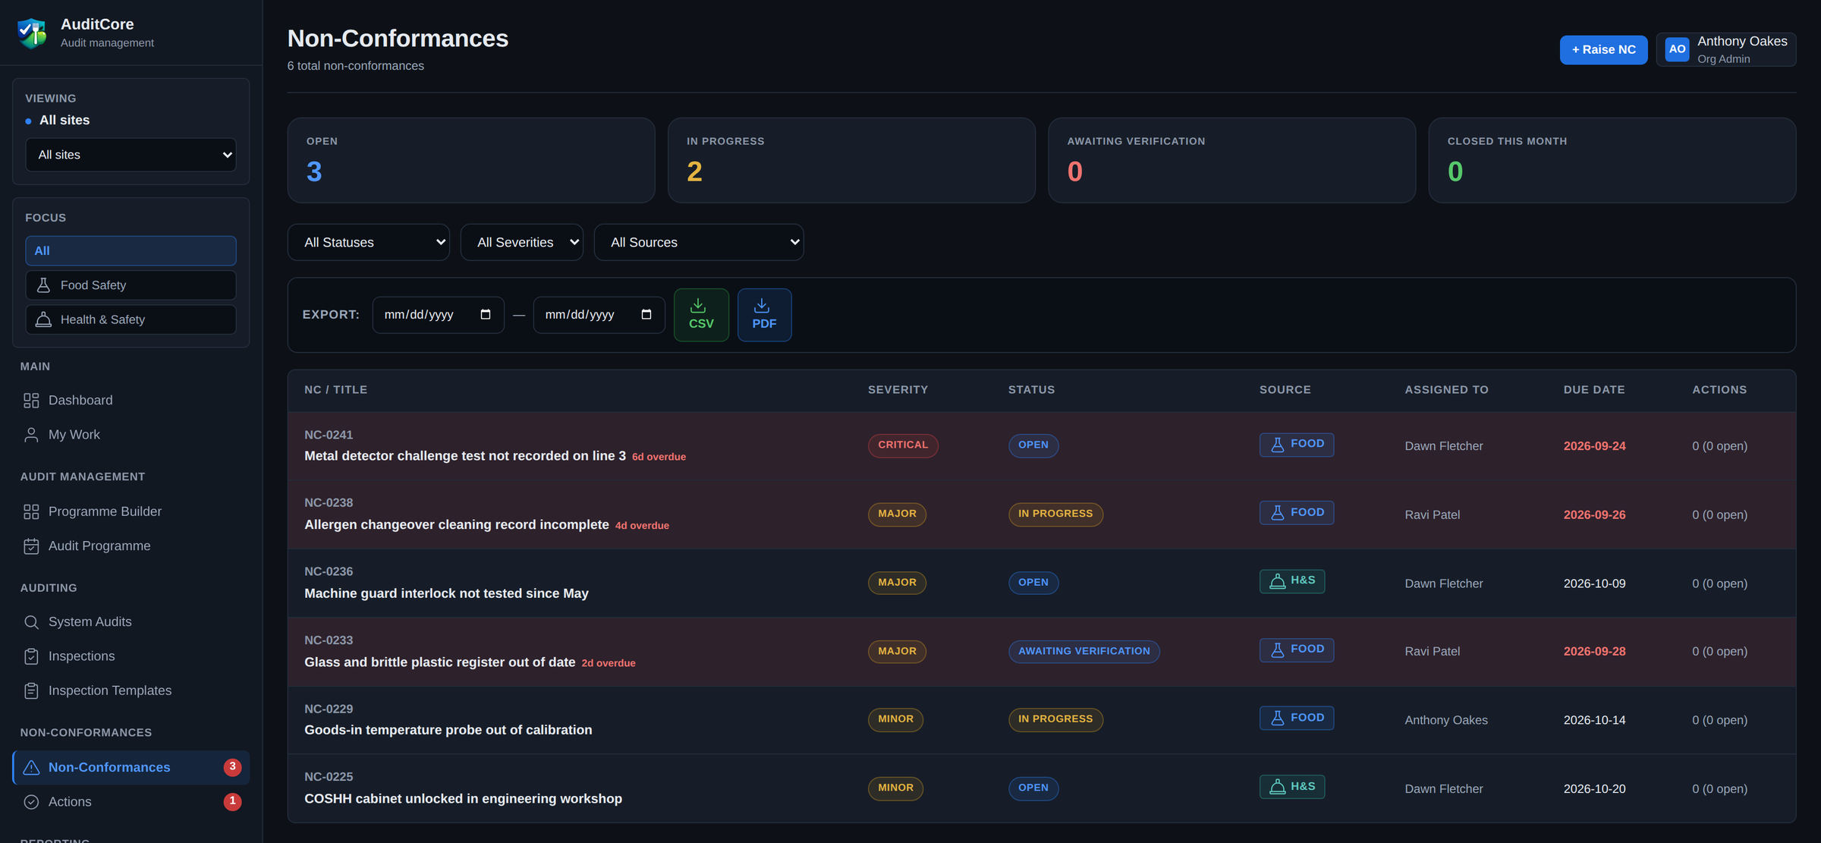Go to Programme Builder
This screenshot has width=1821, height=843.
(x=131, y=511)
